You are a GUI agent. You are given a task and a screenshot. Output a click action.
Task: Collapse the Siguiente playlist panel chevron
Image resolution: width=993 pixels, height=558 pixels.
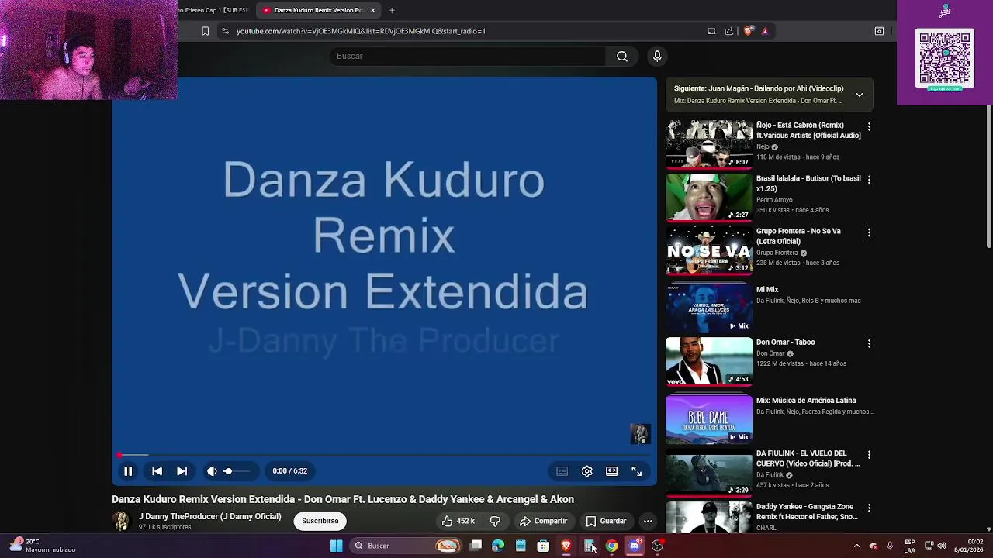(860, 95)
